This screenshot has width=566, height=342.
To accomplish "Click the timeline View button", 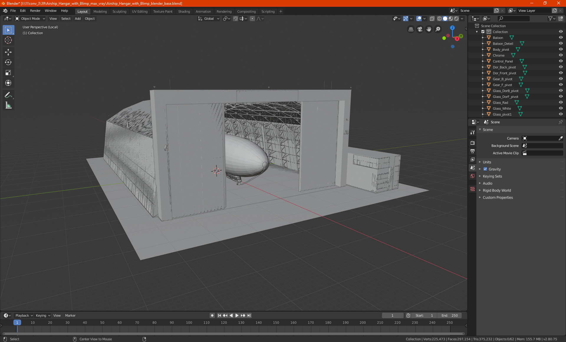I will click(57, 315).
